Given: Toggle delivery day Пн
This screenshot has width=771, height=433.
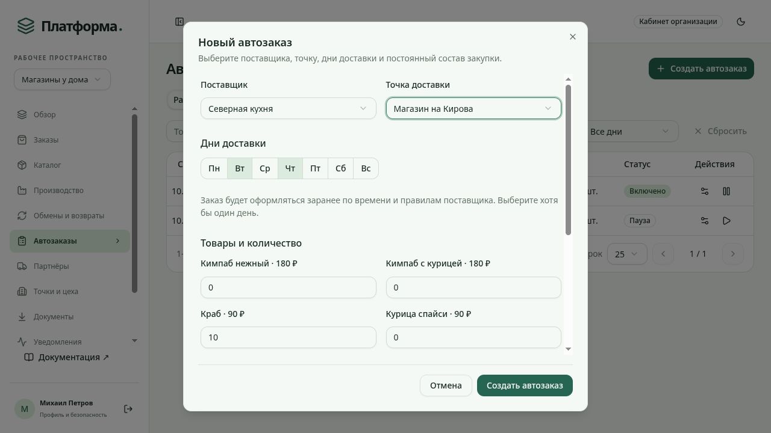Looking at the screenshot, I should tap(214, 168).
